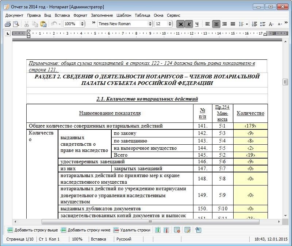Click the horizontal scroll right arrow
Screen dimensions: 292x246
[x=279, y=222]
